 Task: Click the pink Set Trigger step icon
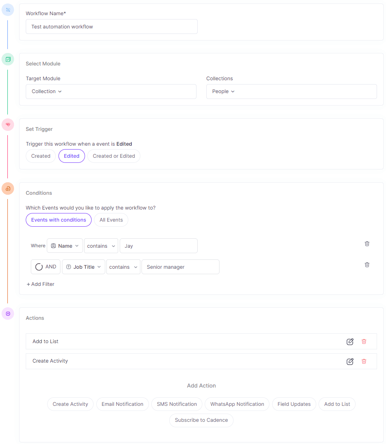pos(8,124)
